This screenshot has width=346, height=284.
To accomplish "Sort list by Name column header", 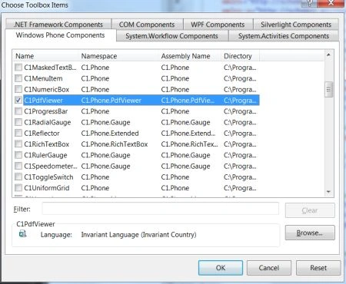I will [45, 56].
